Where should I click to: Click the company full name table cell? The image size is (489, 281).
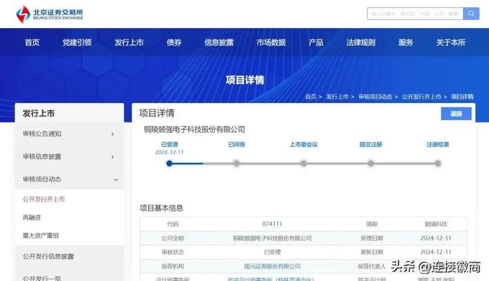[272, 238]
